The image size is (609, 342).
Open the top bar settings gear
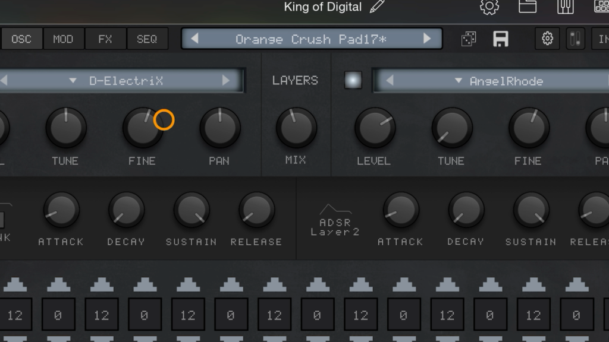(489, 7)
